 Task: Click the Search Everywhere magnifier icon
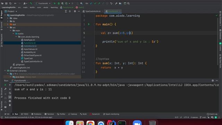tap(128, 3)
